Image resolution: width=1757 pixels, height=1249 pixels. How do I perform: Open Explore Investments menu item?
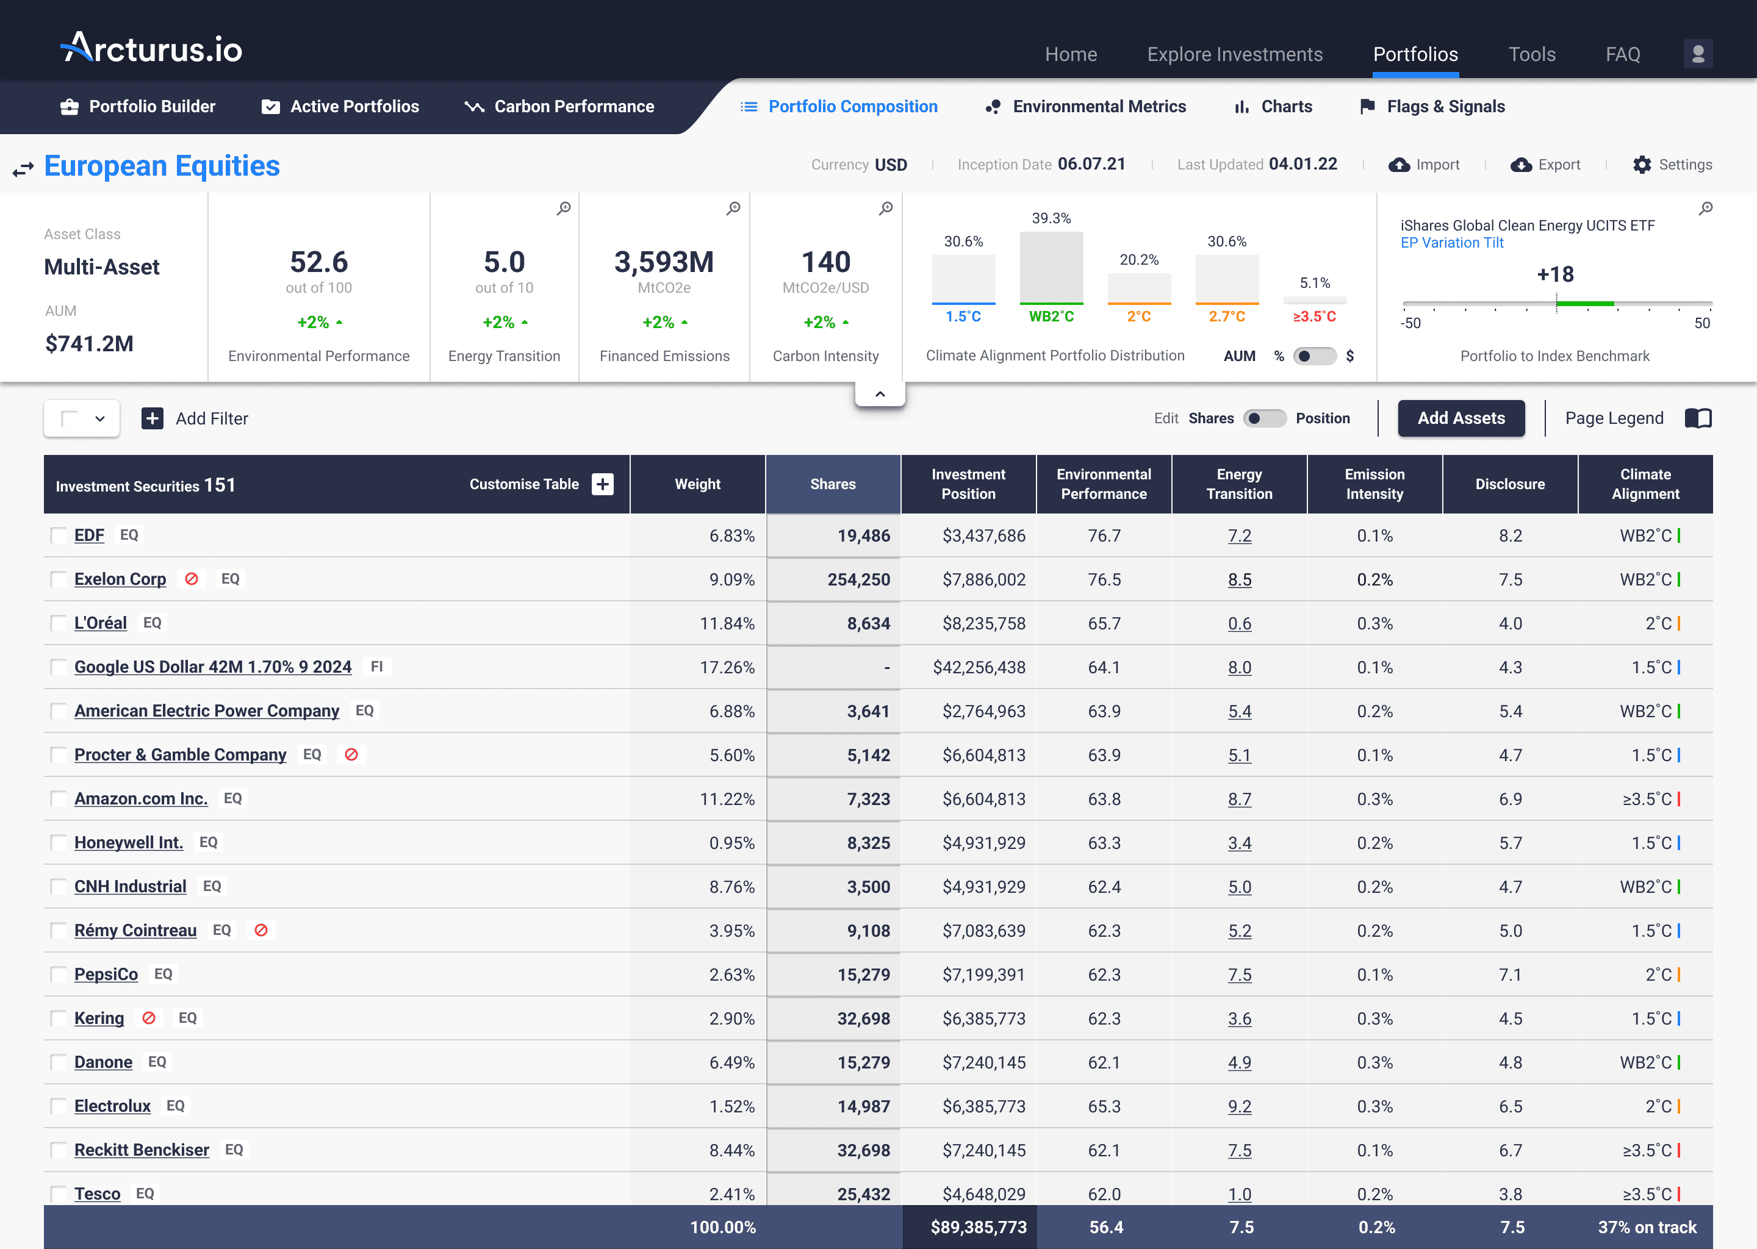coord(1235,54)
